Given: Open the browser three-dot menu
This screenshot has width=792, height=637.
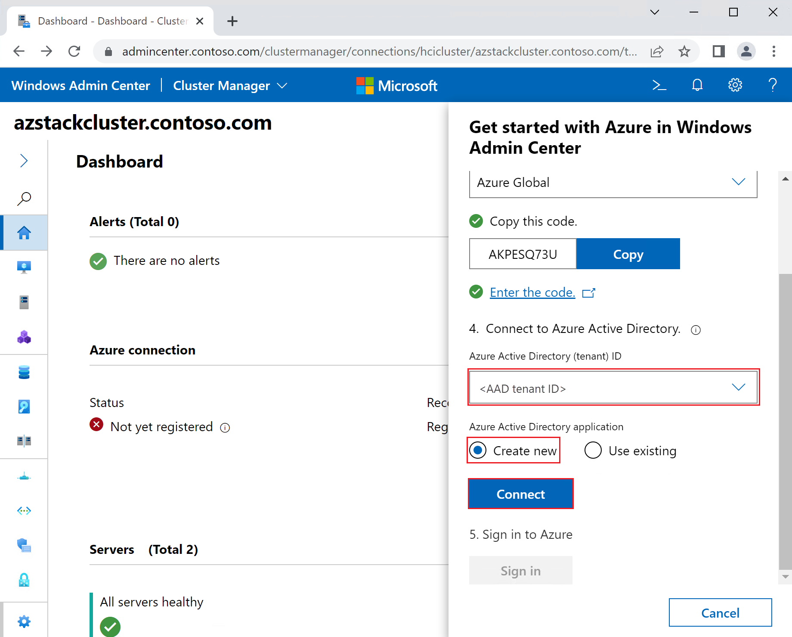Looking at the screenshot, I should [774, 51].
